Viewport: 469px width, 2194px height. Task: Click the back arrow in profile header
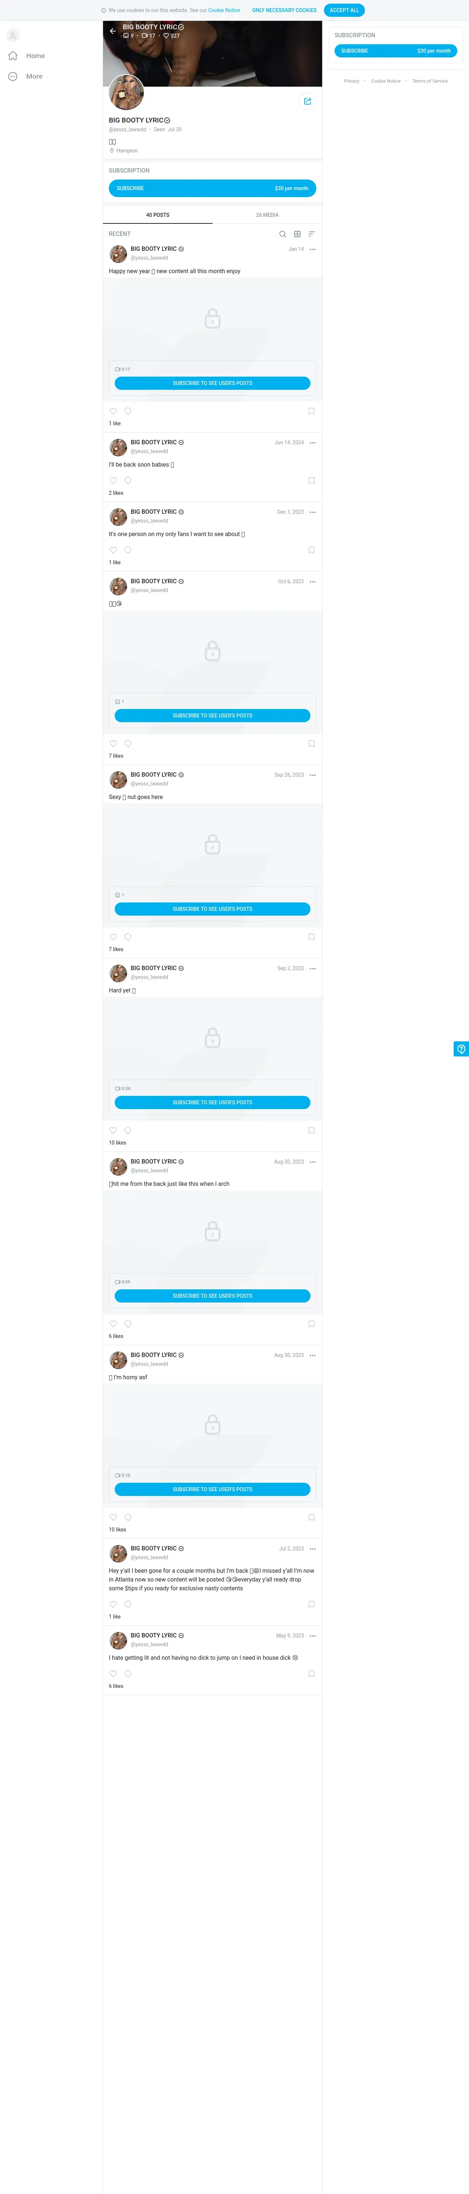(113, 31)
